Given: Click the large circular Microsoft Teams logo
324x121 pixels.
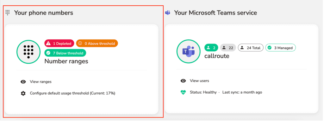Looking at the screenshot, I should (x=189, y=51).
